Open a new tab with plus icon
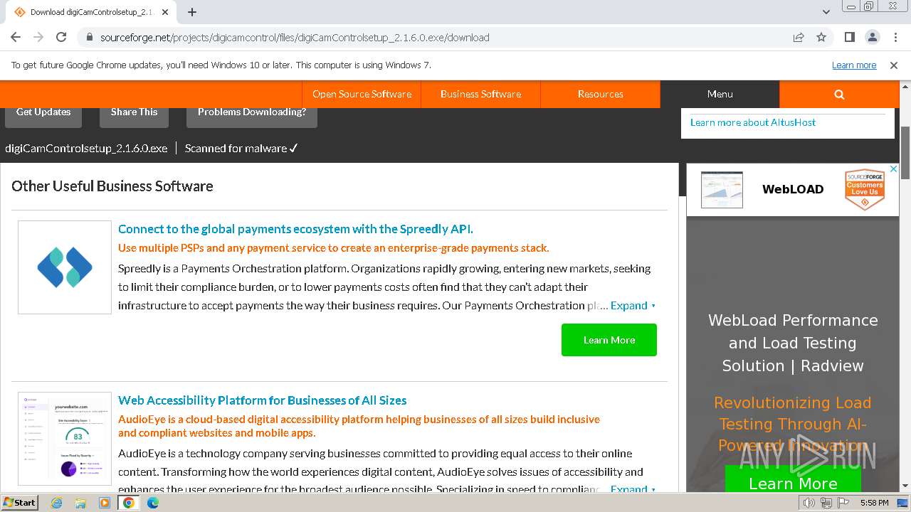 coord(192,12)
